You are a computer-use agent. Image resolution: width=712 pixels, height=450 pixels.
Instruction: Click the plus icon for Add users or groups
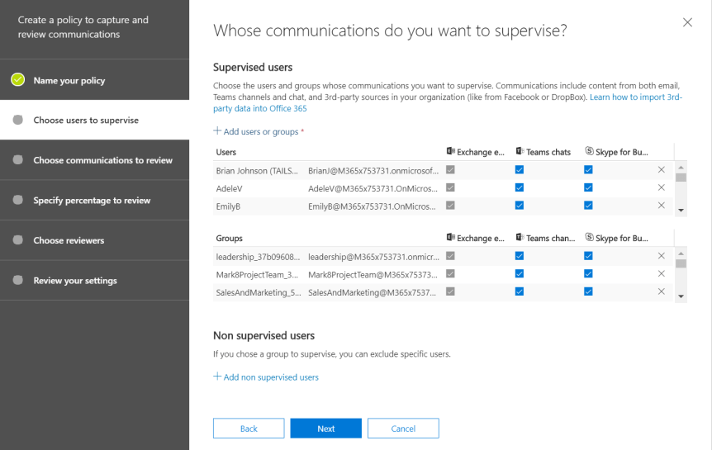tap(218, 131)
